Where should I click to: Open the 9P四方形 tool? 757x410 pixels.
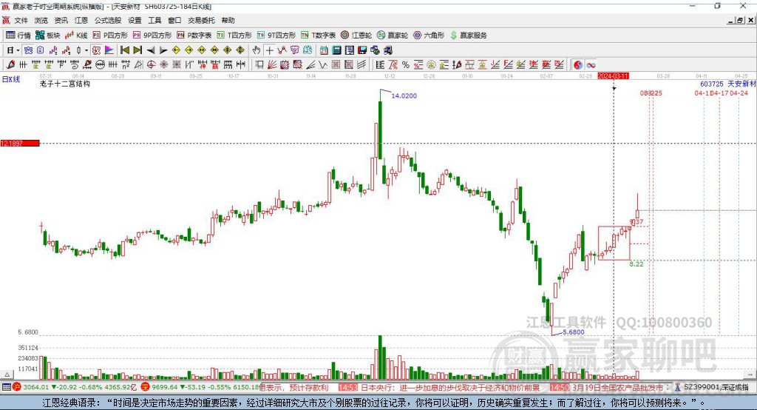(x=152, y=36)
